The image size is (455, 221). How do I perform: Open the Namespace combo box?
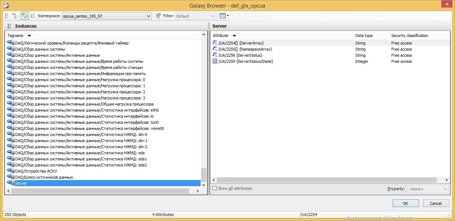click(106, 16)
